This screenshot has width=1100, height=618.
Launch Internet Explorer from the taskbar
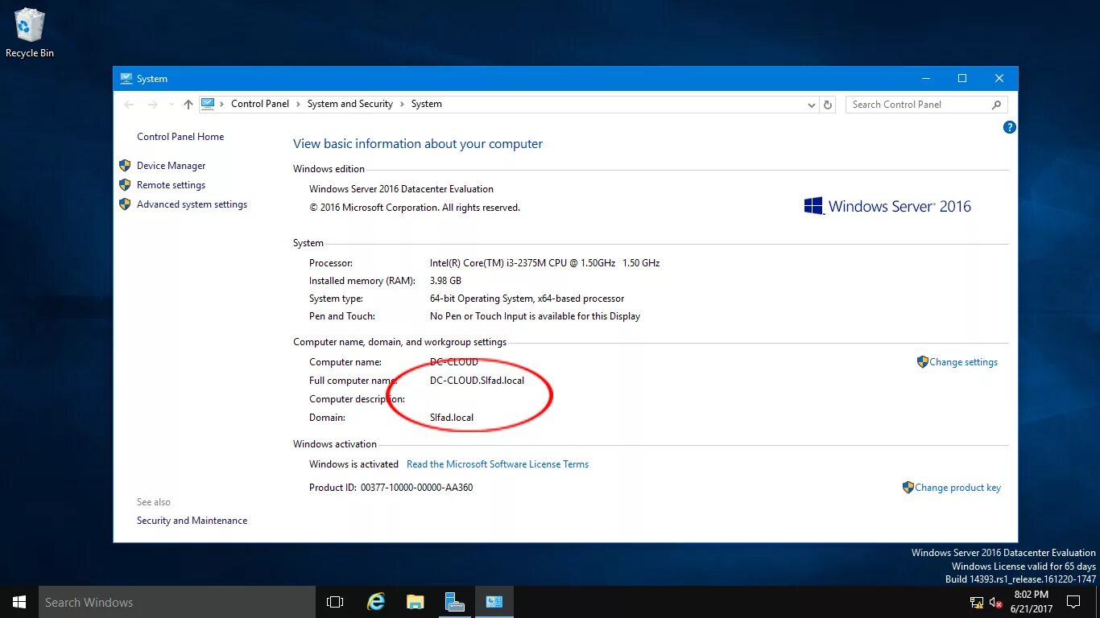tap(375, 602)
